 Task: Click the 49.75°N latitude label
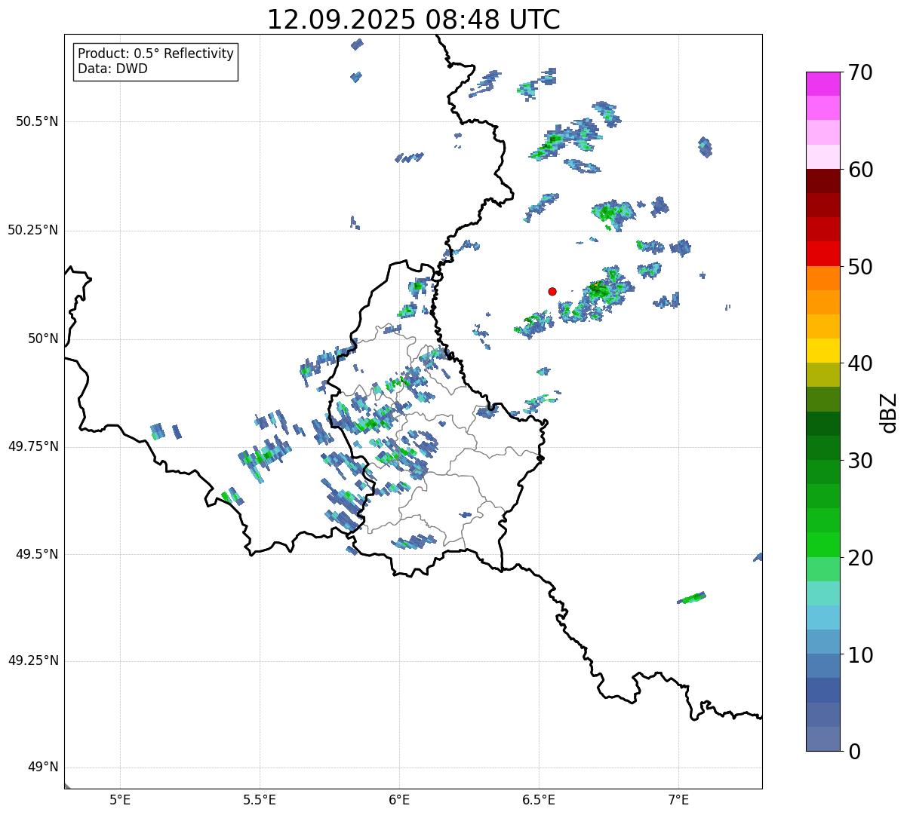[32, 446]
